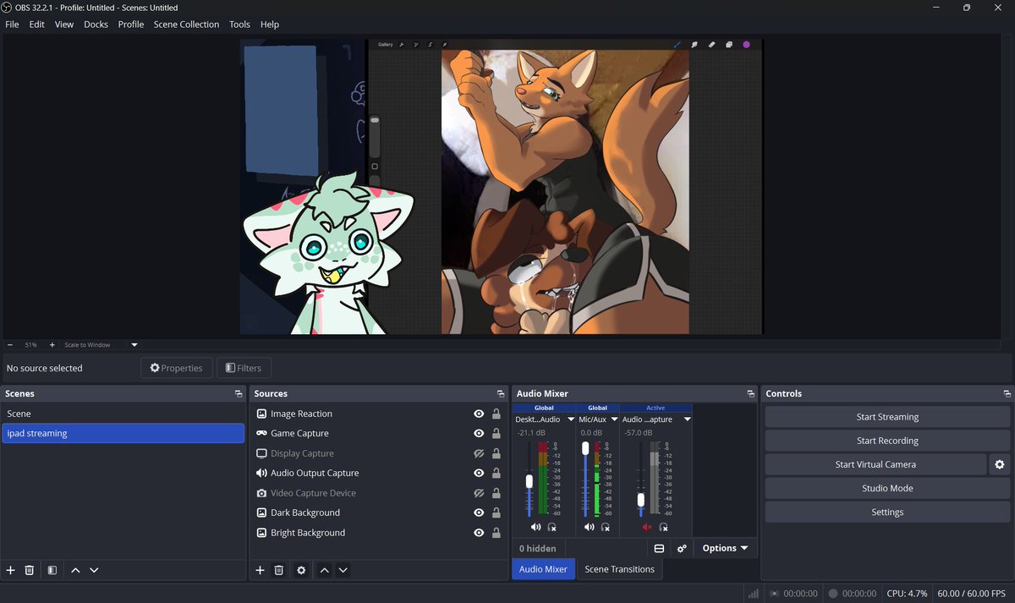Click the Desktop Audio volume slider handle

click(529, 481)
